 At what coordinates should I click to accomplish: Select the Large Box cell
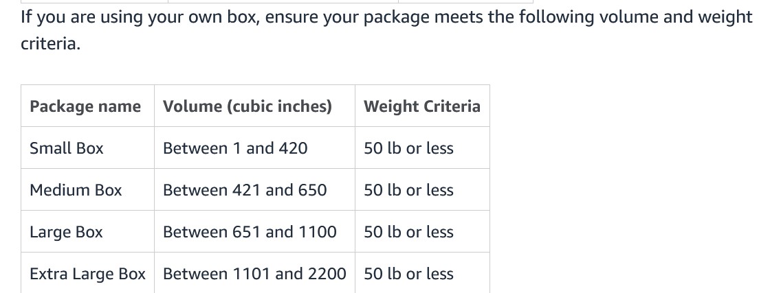click(87, 232)
